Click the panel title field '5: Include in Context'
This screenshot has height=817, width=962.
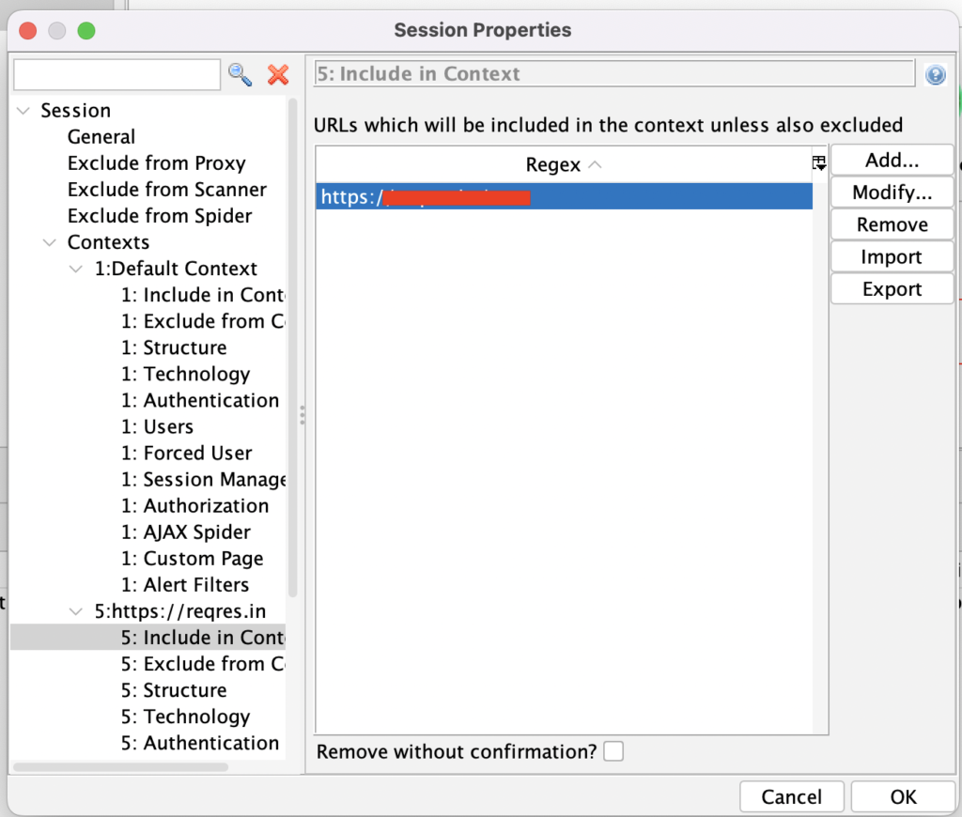tap(614, 73)
